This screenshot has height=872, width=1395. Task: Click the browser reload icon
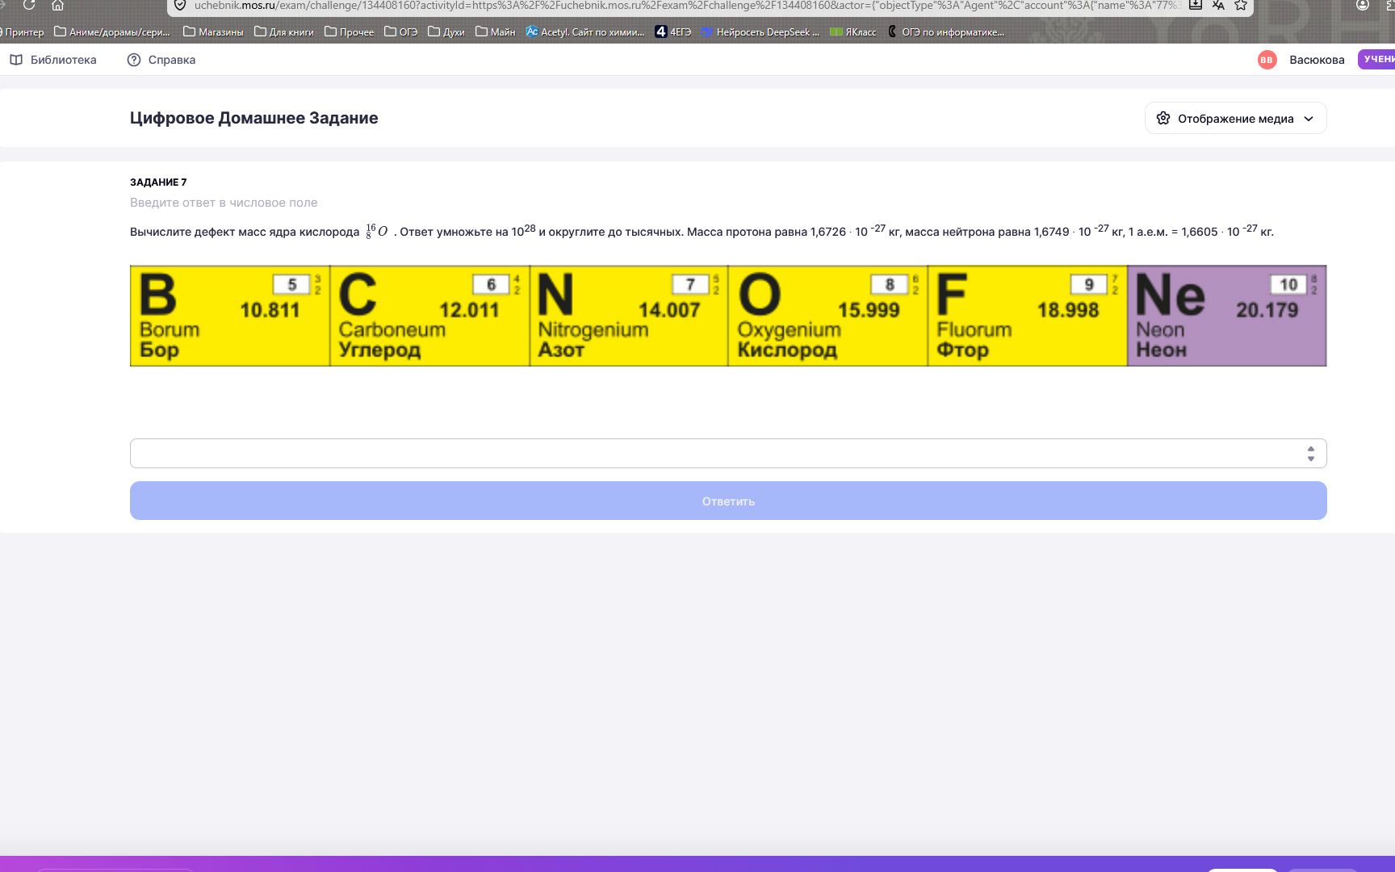point(29,5)
